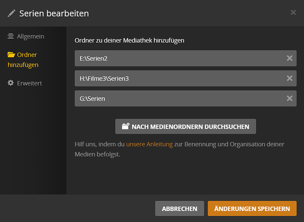Select the E:\Serien2 path field

click(x=185, y=58)
